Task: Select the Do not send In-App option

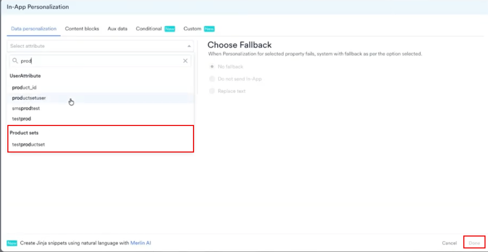Action: point(212,79)
